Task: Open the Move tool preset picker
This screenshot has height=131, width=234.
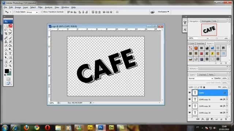Action: pyautogui.click(x=10, y=12)
